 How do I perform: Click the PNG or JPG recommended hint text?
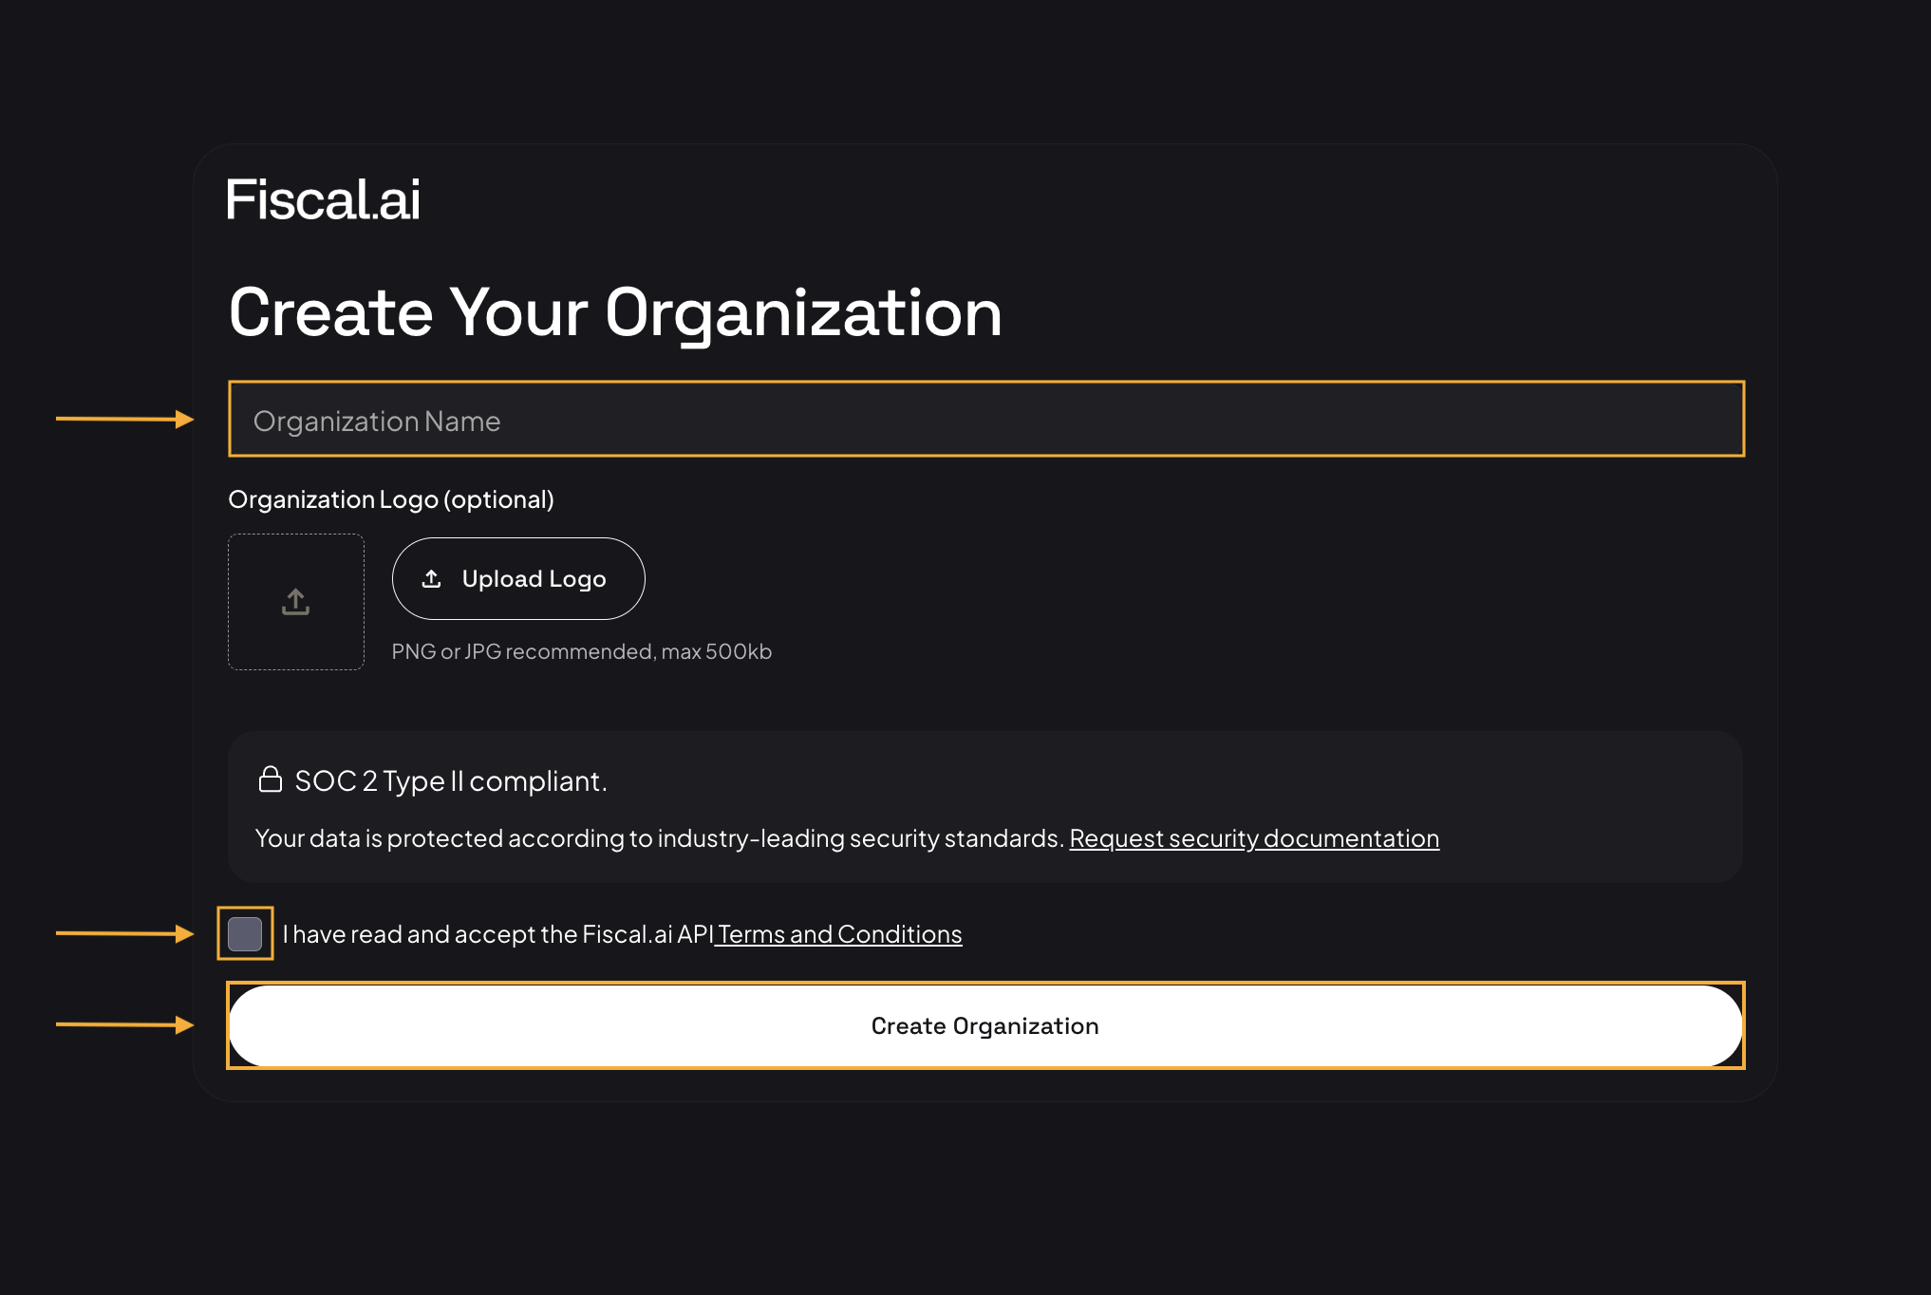582,651
